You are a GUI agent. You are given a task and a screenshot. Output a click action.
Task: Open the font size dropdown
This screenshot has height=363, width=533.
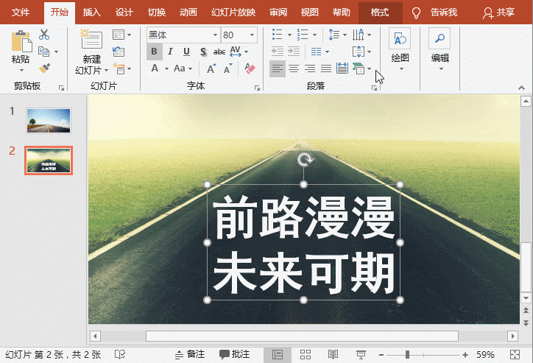(x=252, y=35)
